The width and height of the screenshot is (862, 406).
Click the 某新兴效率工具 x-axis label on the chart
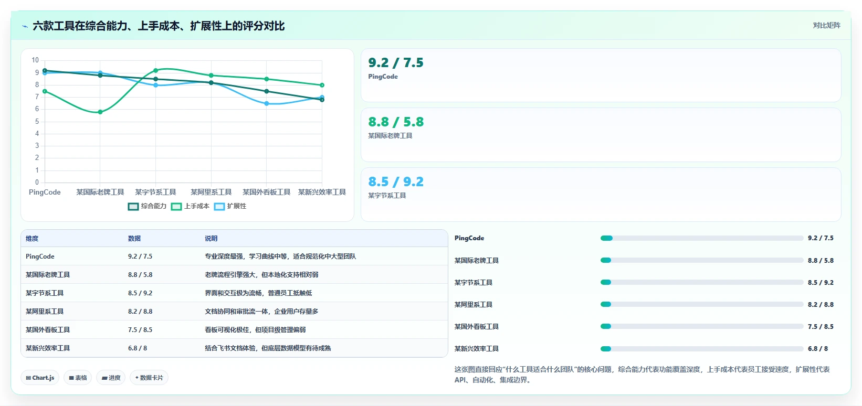click(322, 193)
